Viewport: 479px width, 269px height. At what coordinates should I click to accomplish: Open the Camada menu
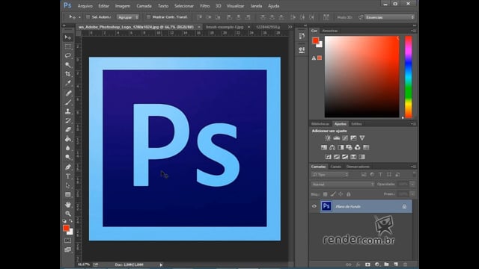[144, 6]
